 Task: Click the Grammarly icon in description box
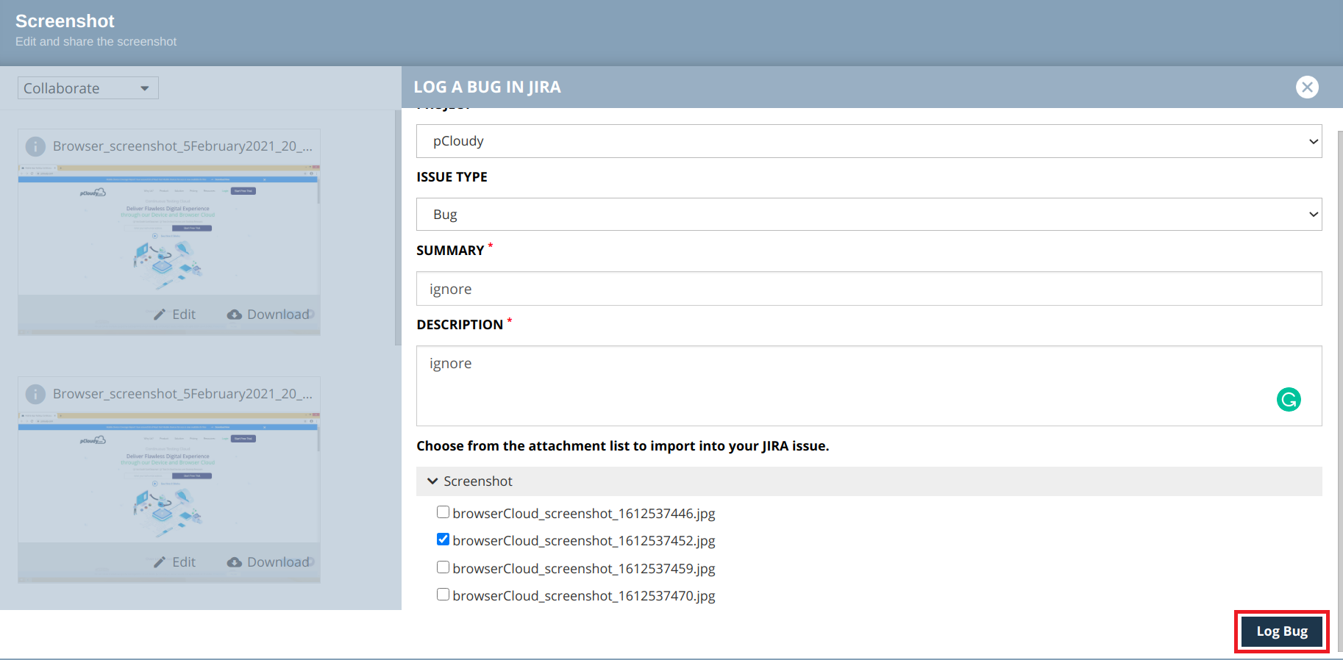coord(1289,399)
